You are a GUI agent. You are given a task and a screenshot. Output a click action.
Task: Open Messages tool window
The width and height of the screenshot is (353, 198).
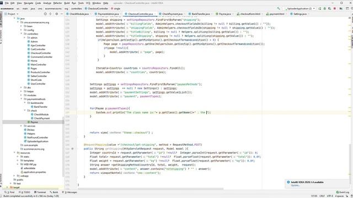[x=69, y=192]
